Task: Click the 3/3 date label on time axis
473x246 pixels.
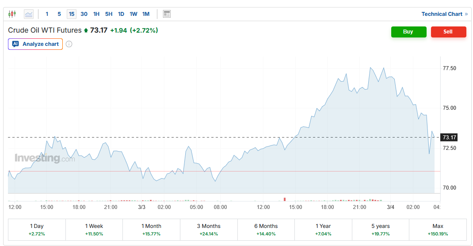Action: 142,207
